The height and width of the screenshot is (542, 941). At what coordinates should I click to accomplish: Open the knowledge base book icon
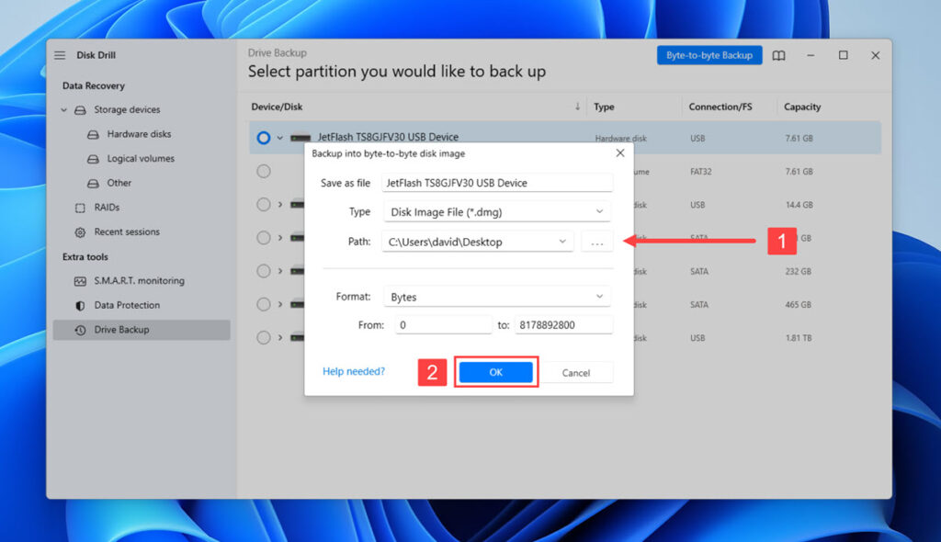pyautogui.click(x=778, y=55)
